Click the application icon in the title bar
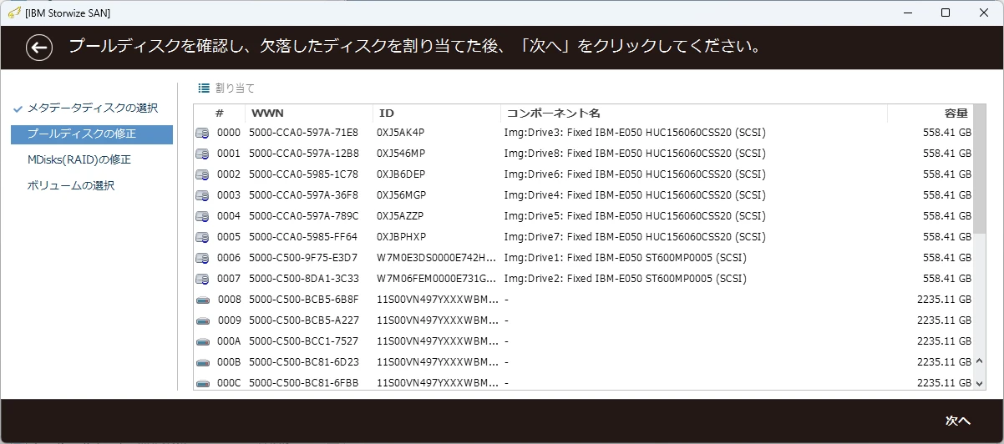This screenshot has width=1004, height=444. [x=14, y=13]
